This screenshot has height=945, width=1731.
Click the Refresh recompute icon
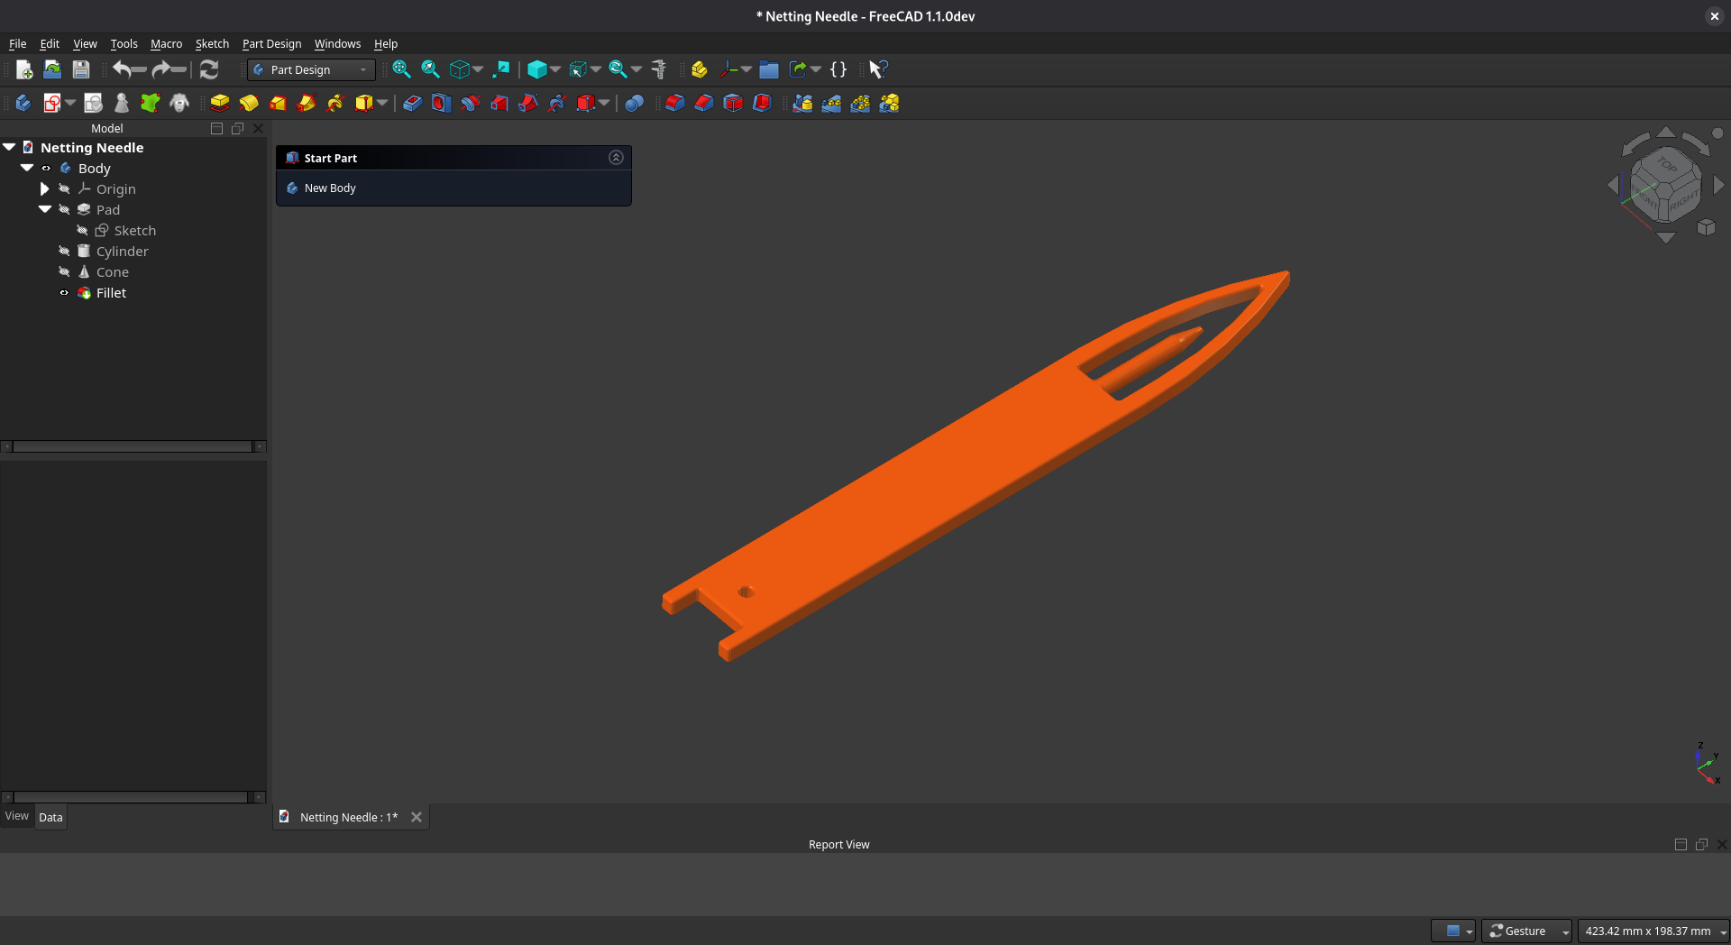tap(209, 69)
